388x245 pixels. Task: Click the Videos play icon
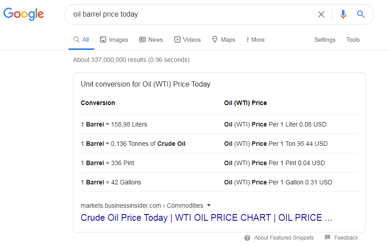click(177, 39)
